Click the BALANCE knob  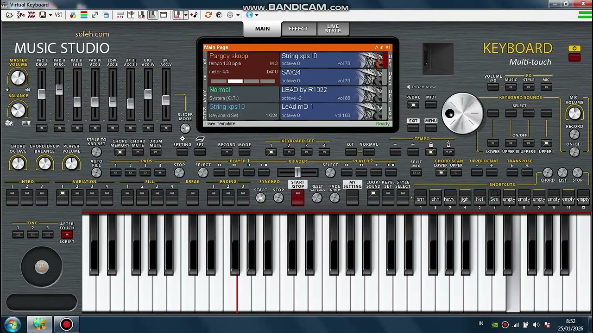(18, 110)
